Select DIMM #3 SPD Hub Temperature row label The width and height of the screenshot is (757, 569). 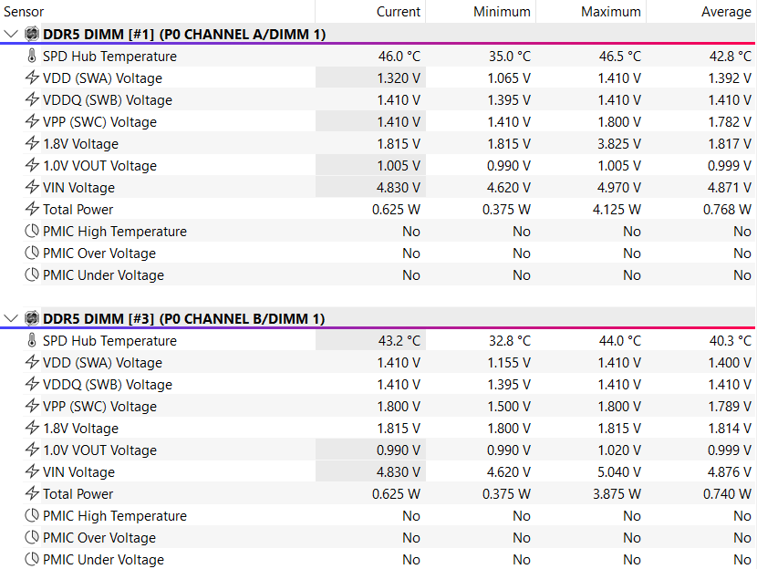(x=109, y=340)
